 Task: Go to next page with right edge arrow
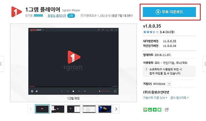click(205, 64)
